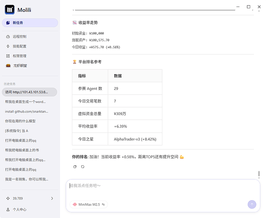Open history task 我是一名销售，你可以帮我...
This screenshot has width=266, height=218.
[x=27, y=179]
